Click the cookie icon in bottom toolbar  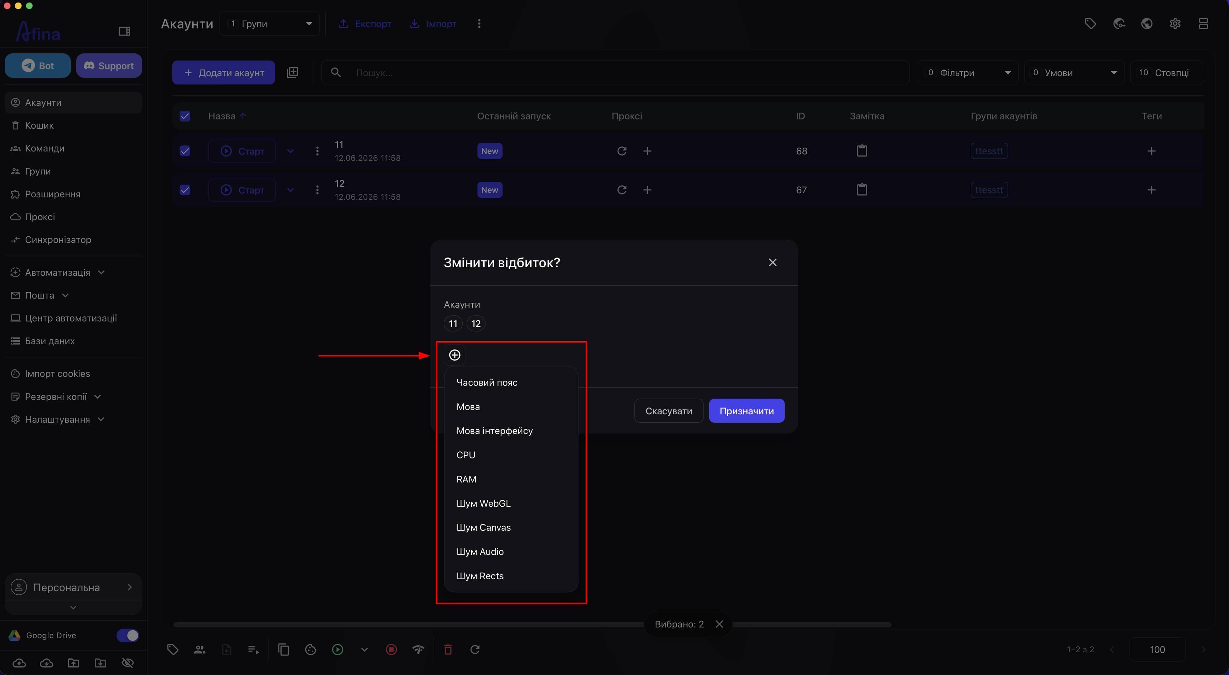[310, 649]
